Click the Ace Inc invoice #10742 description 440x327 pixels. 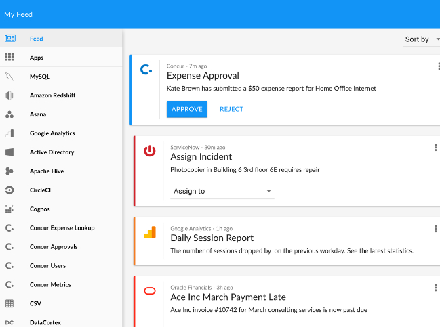coord(269,310)
